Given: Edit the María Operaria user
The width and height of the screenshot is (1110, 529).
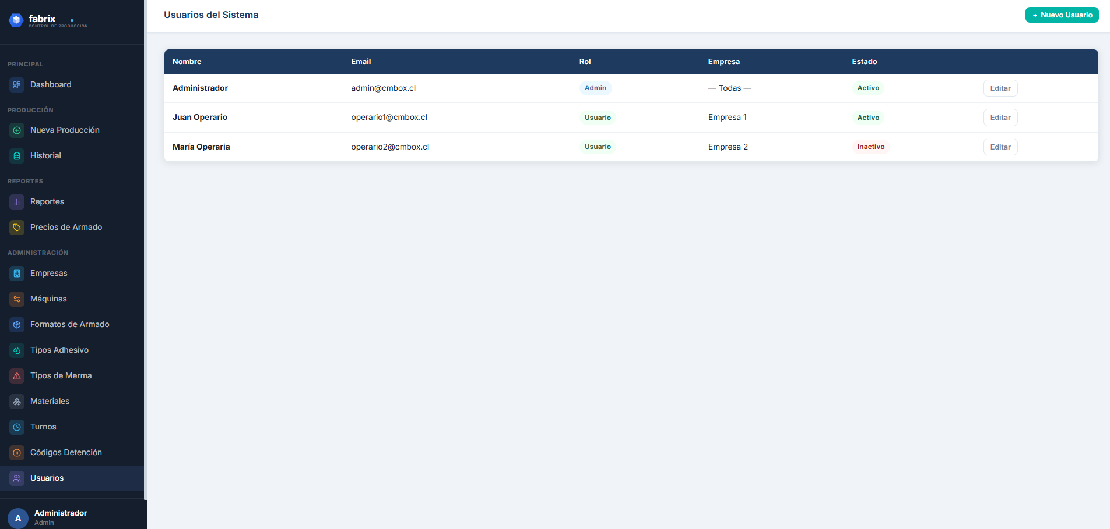Looking at the screenshot, I should 1000,147.
